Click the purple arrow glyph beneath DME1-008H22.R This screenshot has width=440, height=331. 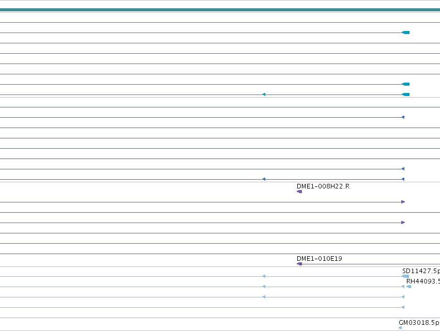pos(299,192)
